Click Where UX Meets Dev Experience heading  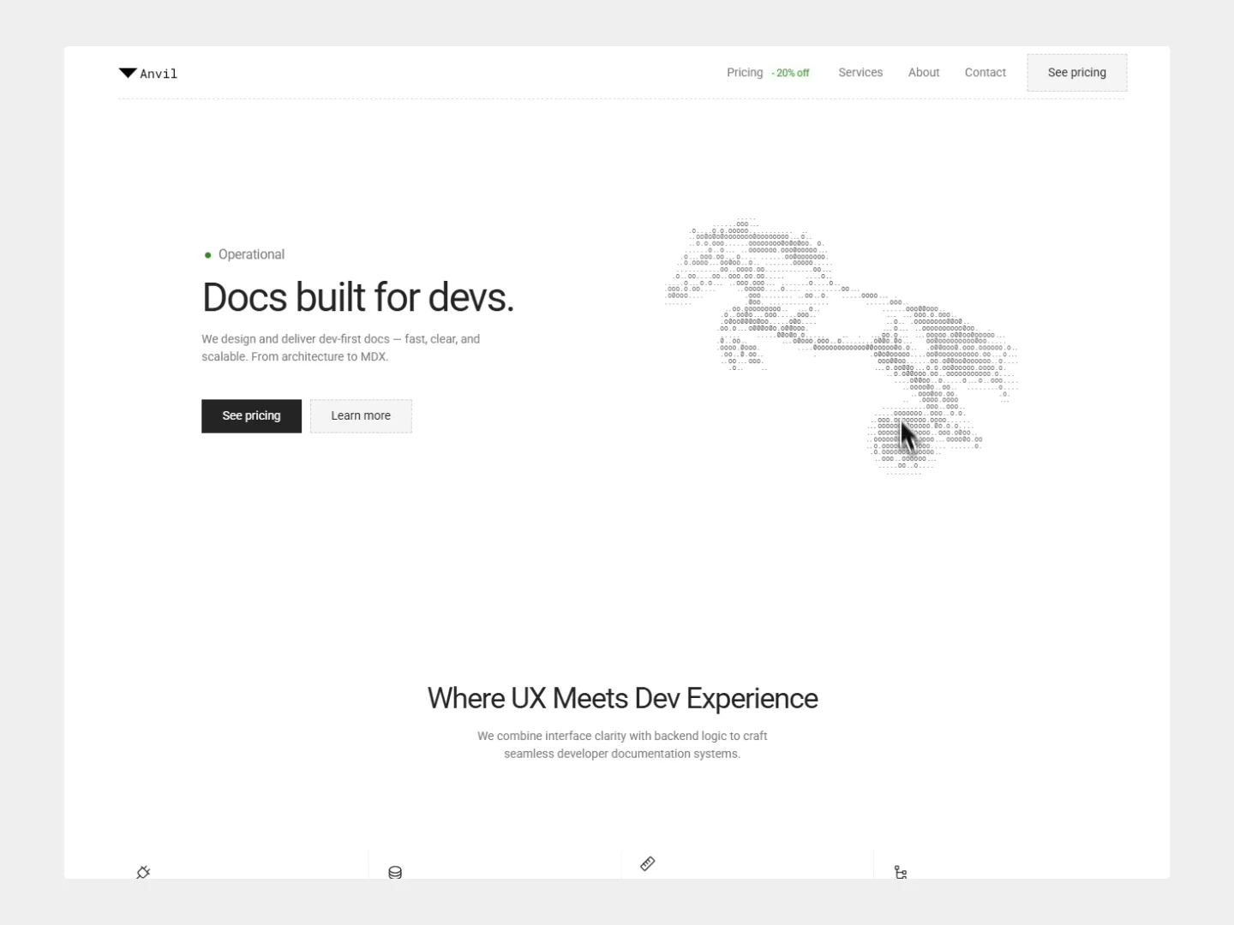click(623, 699)
